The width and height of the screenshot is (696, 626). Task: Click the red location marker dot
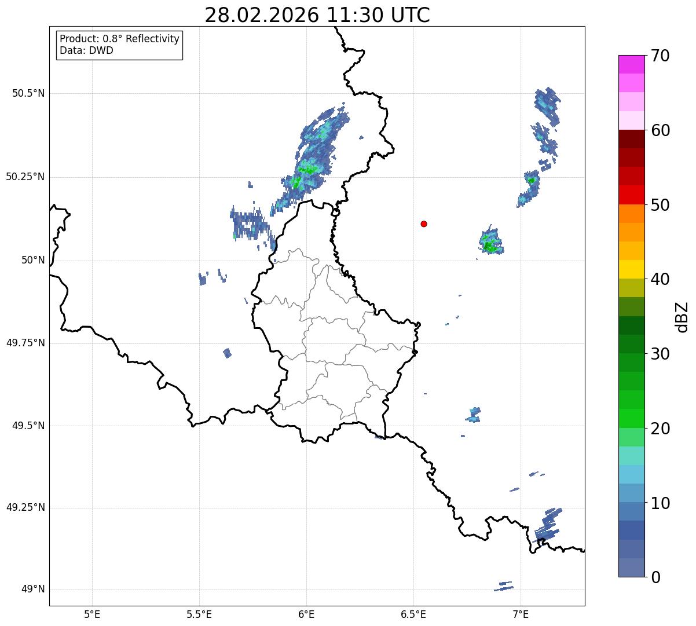coord(424,224)
